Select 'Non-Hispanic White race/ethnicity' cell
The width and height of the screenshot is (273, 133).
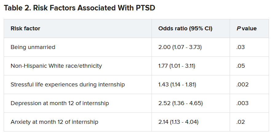[56, 66]
